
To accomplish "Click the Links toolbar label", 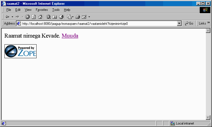I will (x=203, y=23).
